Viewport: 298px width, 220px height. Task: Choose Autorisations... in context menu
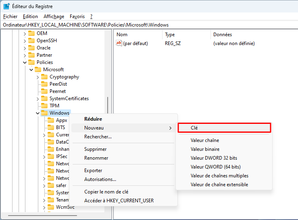[x=123, y=179]
